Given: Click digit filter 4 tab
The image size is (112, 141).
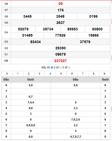Looking at the screenshot, I should (x=50, y=74).
